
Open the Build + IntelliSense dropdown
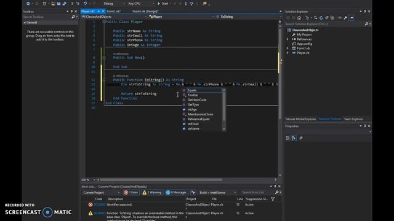[x=217, y=192]
